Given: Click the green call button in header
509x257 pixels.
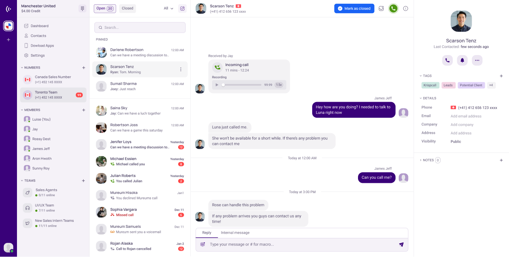Looking at the screenshot, I should click(393, 8).
